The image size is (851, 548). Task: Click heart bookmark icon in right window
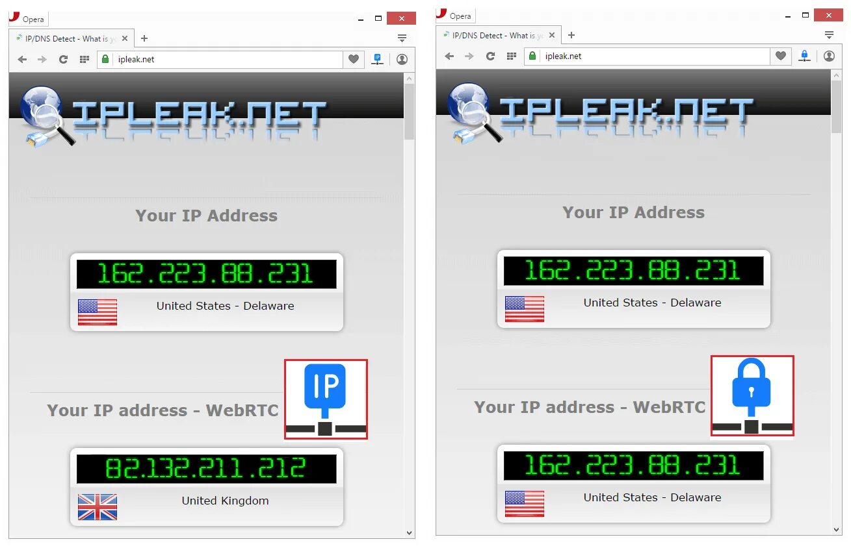[780, 56]
